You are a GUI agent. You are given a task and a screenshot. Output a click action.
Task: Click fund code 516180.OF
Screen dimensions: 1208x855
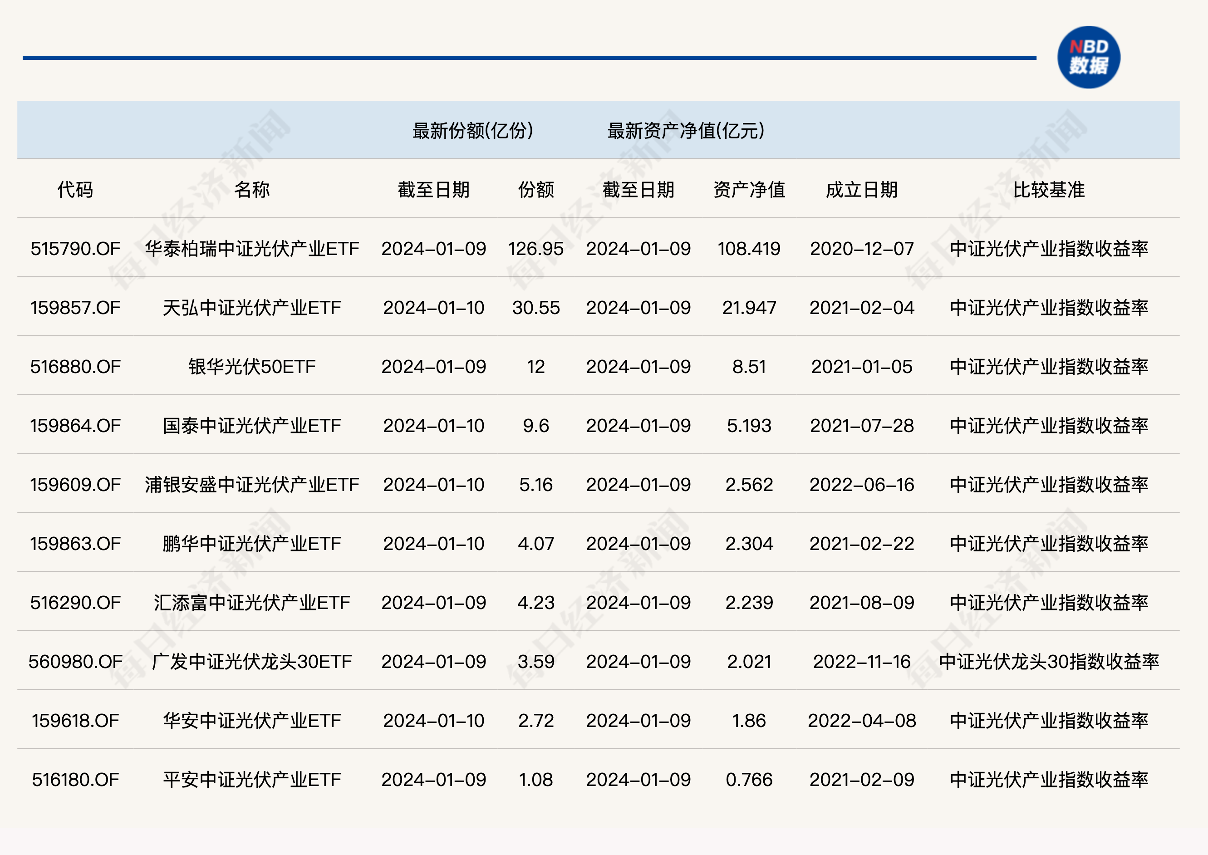75,779
